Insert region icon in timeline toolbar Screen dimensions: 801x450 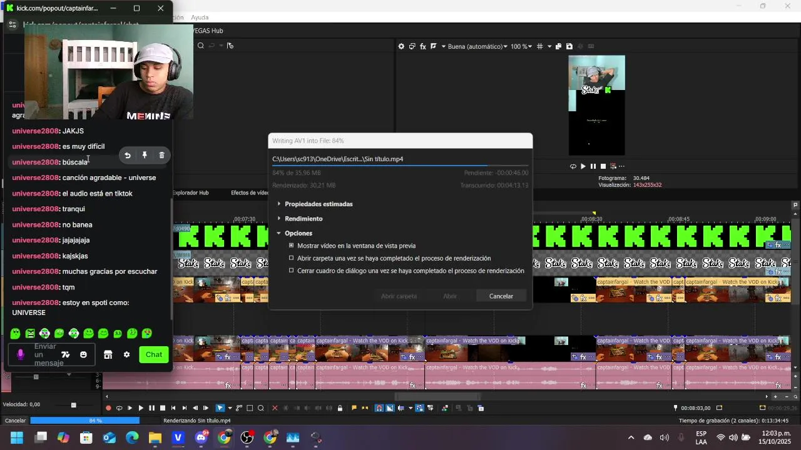tap(365, 408)
